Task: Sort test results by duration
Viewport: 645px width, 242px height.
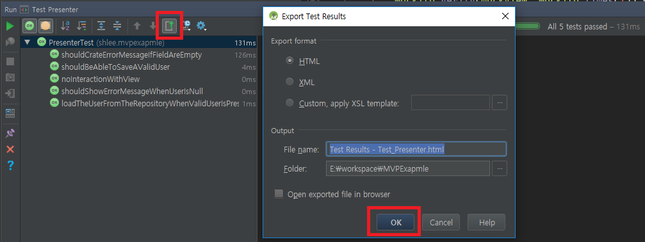Action: tap(82, 26)
